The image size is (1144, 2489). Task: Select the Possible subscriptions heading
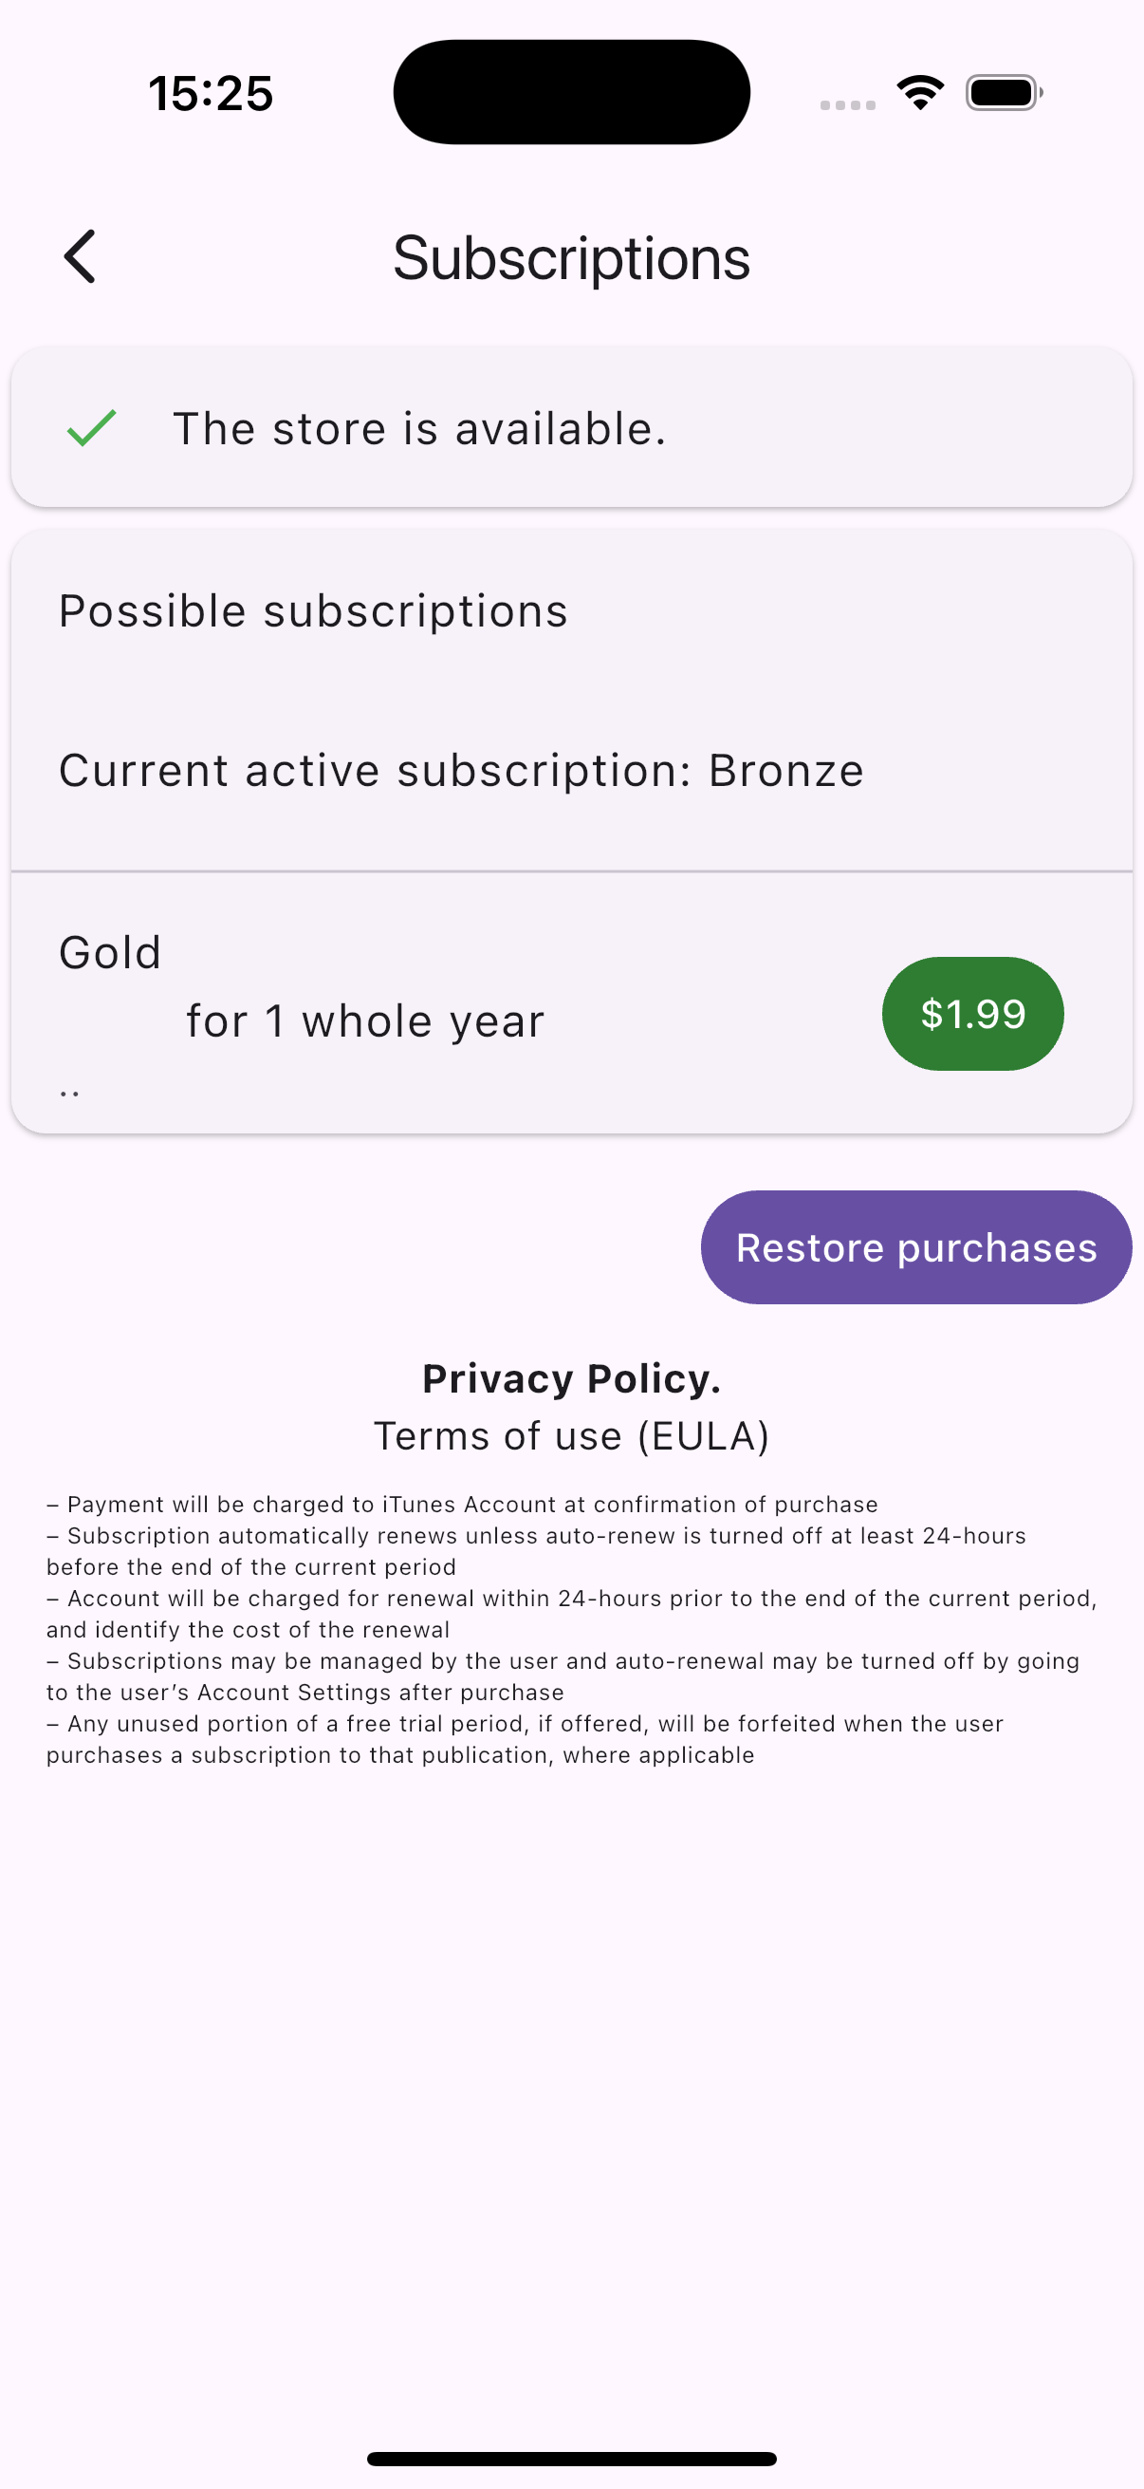click(x=314, y=610)
